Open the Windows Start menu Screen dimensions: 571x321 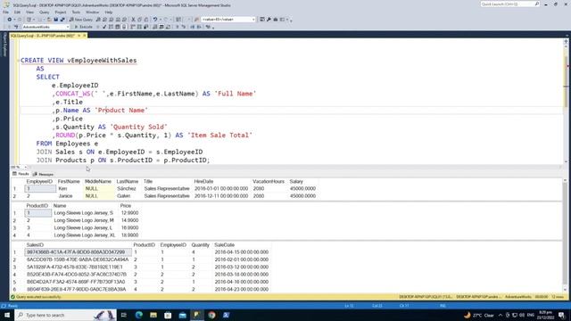[7, 315]
